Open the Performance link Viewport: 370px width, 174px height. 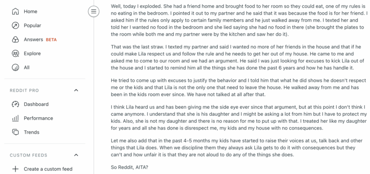[45, 118]
